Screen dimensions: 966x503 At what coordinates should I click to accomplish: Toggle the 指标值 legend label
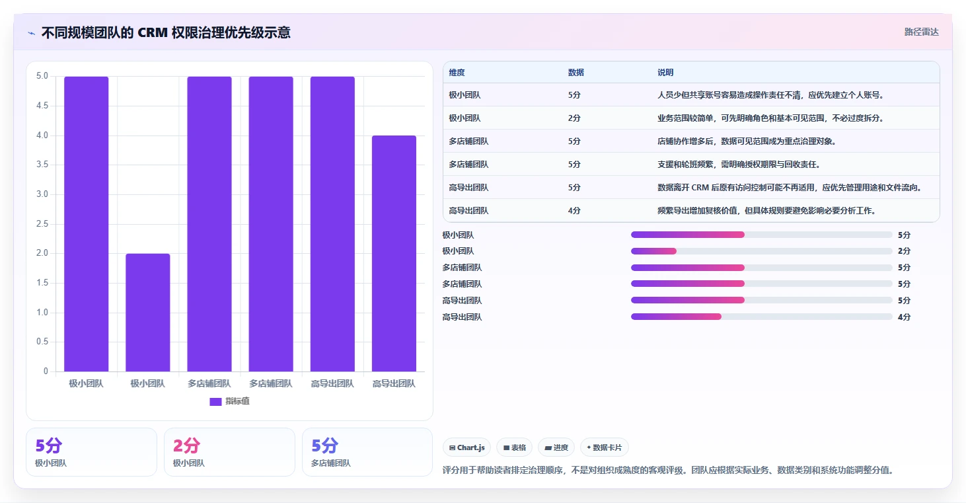pyautogui.click(x=237, y=401)
